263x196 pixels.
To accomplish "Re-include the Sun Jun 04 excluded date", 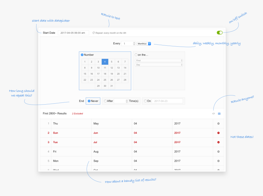I will point(218,133).
